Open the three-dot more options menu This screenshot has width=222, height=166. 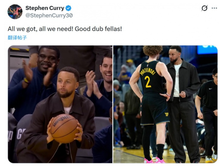[x=214, y=8]
